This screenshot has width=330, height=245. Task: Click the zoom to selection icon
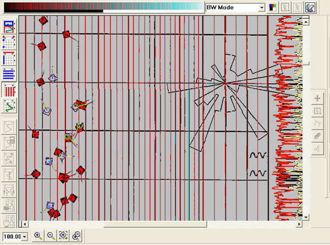pyautogui.click(x=63, y=236)
